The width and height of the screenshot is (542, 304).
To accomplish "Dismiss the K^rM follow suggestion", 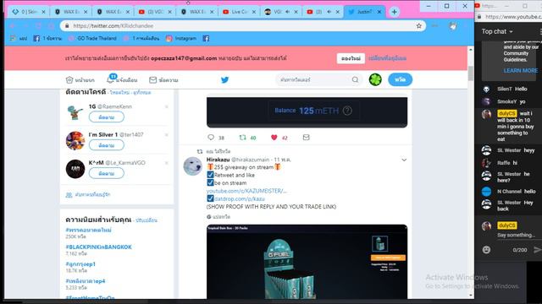I will coord(167,163).
